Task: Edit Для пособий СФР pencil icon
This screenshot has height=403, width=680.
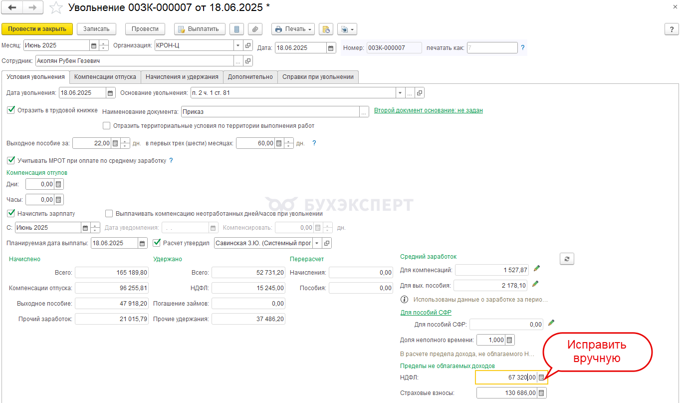Action: point(551,323)
